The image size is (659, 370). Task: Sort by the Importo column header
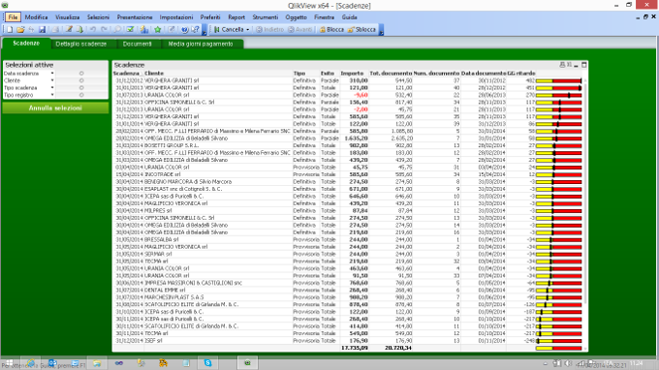pos(352,73)
